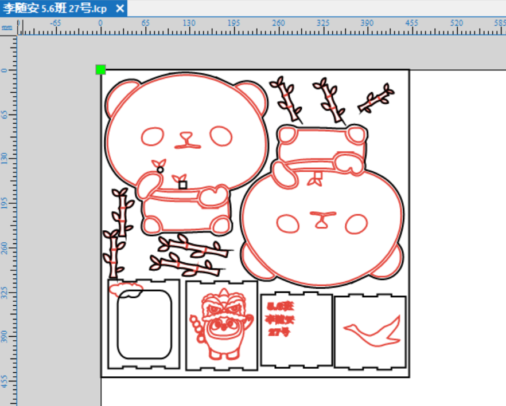Click the mm unit box at ruler corner

click(x=7, y=27)
